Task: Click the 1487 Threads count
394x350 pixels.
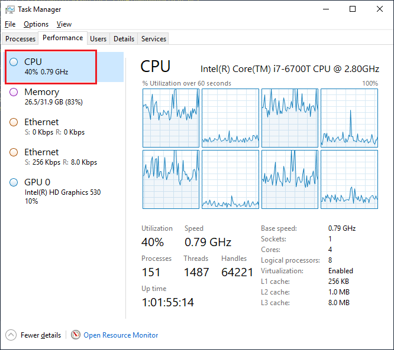Action: 196,272
